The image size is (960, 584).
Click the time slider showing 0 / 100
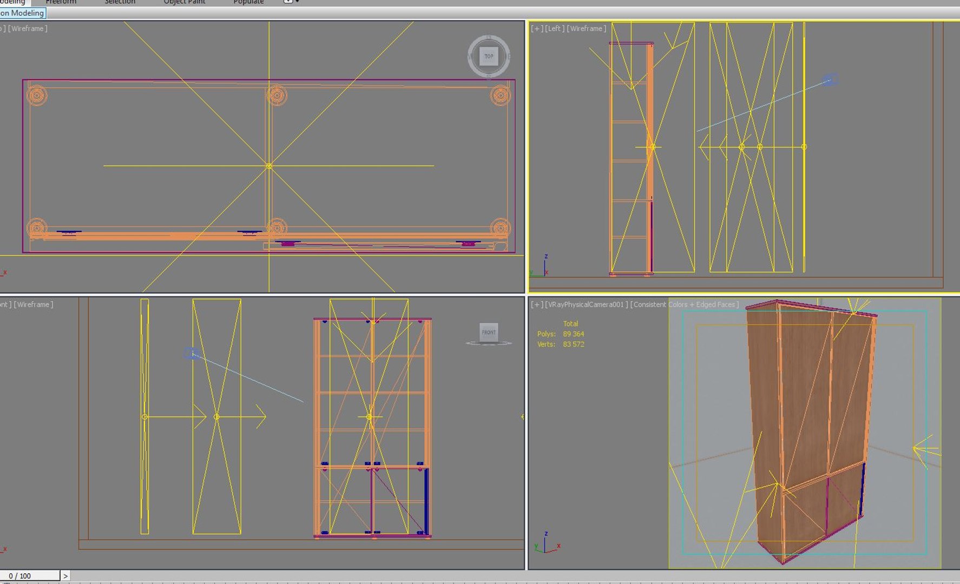point(29,576)
